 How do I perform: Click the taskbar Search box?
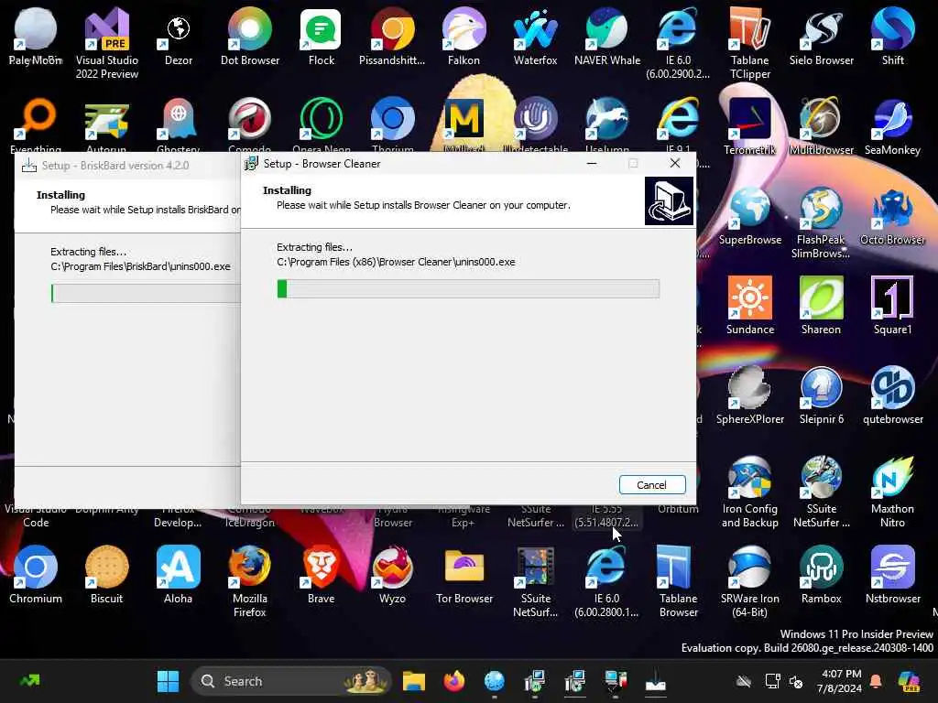290,681
